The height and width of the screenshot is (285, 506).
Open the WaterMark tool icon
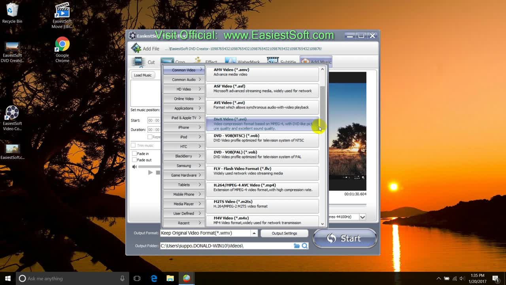click(x=230, y=61)
